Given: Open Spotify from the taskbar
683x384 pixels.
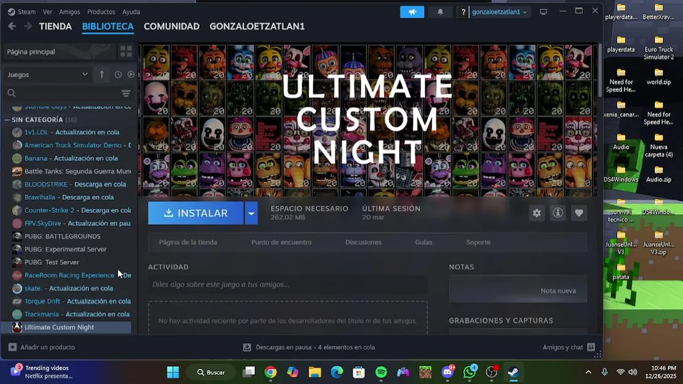Looking at the screenshot, I should 381,372.
